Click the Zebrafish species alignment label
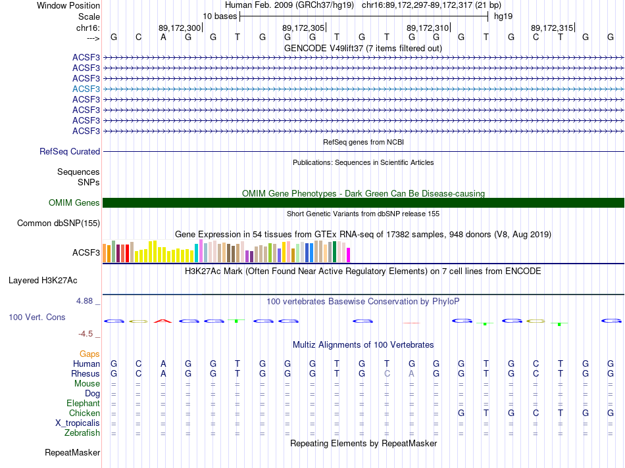Screen dimensions: 625x468 click(x=82, y=433)
